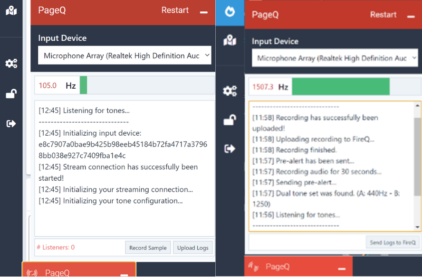Viewport: 422px width, 278px height.
Task: Collapse the PageQ panel showing 1507.3 Hz using its header dash
Action: point(411,17)
